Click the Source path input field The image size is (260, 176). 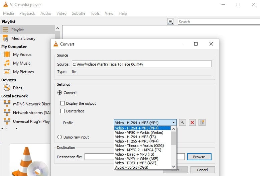(x=142, y=64)
